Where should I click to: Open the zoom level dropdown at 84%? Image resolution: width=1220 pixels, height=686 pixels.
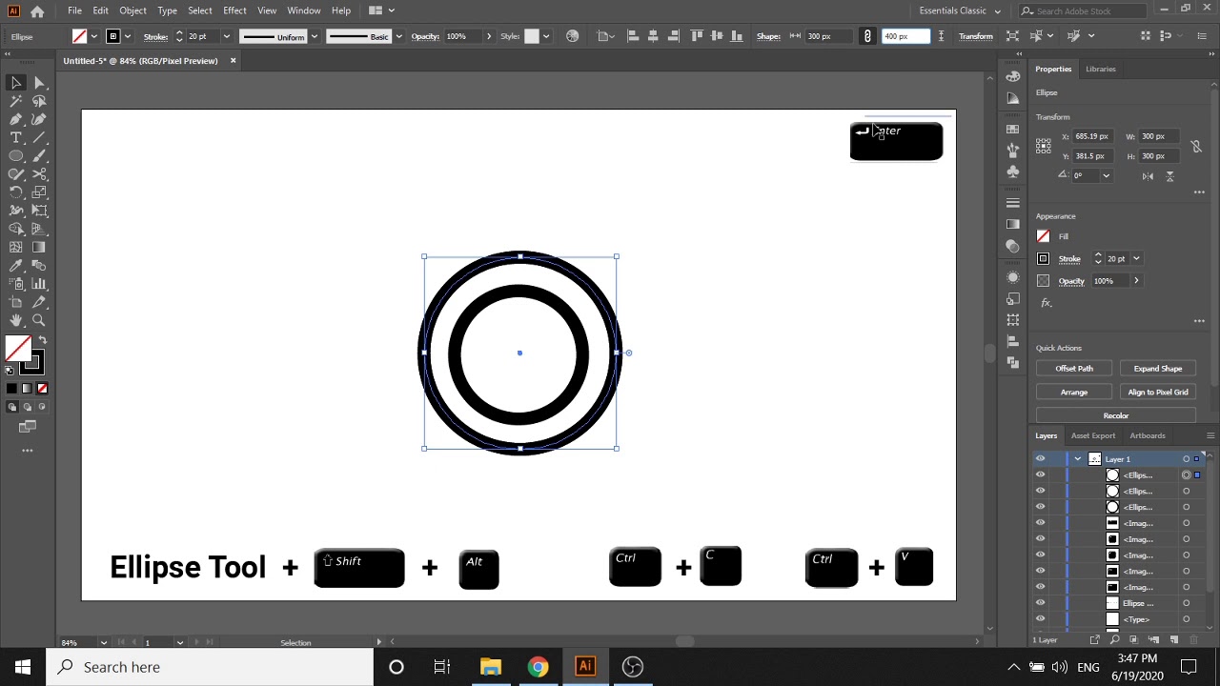103,642
